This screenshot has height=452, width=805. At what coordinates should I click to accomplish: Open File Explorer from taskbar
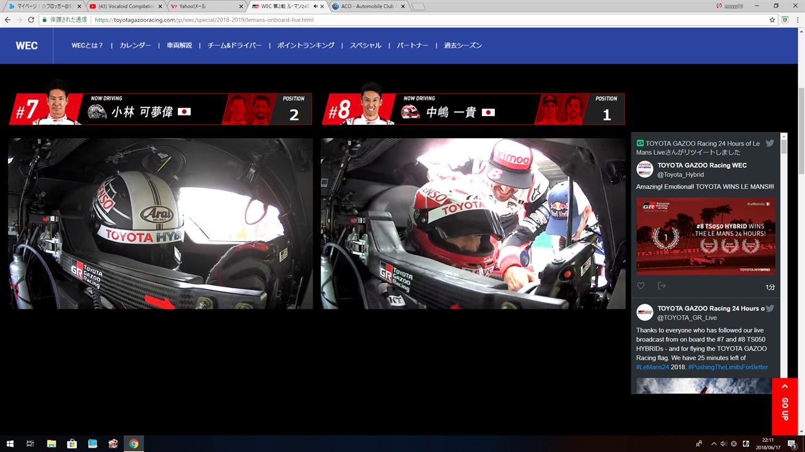(x=52, y=444)
